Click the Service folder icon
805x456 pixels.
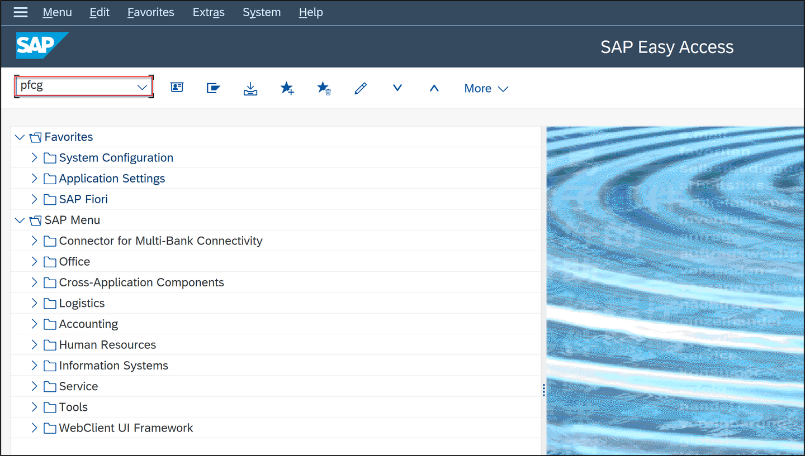point(50,386)
